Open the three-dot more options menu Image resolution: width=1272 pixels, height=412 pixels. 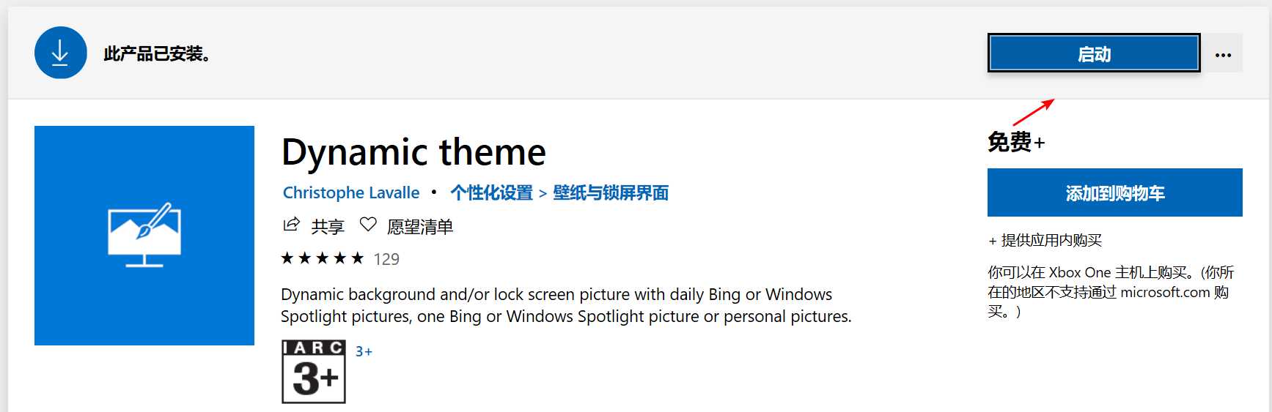click(x=1223, y=54)
